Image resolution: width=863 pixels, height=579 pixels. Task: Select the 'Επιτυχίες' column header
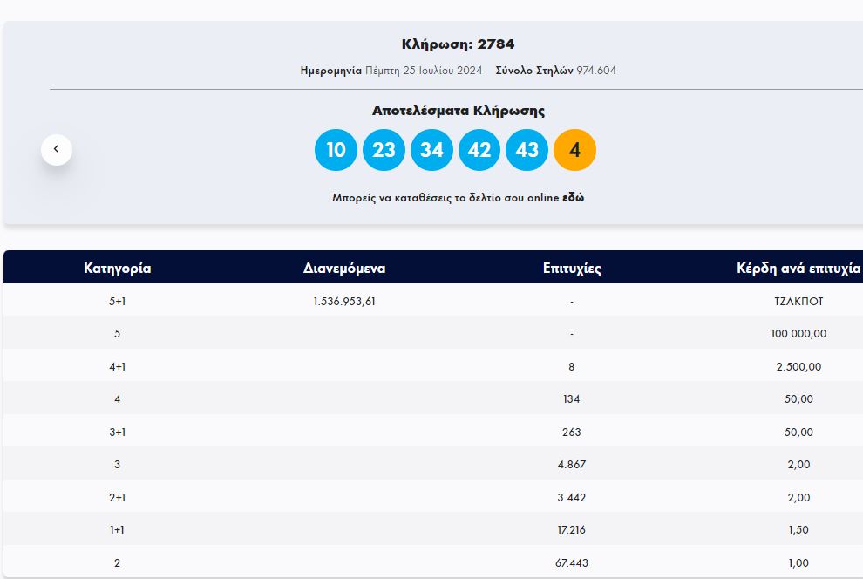pyautogui.click(x=571, y=269)
